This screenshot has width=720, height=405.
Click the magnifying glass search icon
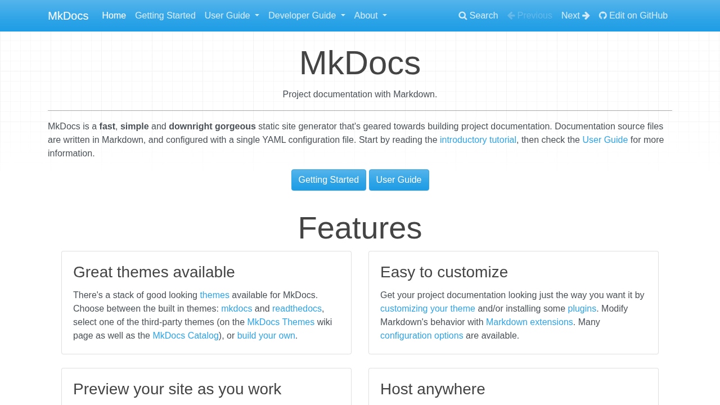tap(463, 16)
